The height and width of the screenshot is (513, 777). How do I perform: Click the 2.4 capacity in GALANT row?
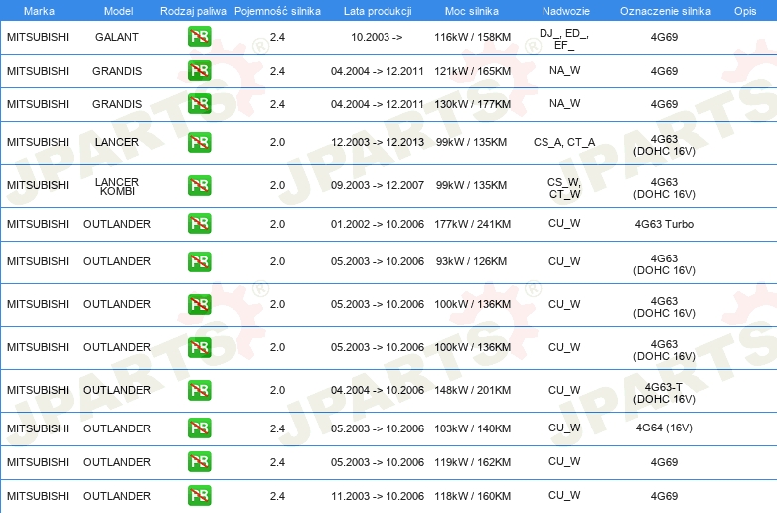point(277,37)
